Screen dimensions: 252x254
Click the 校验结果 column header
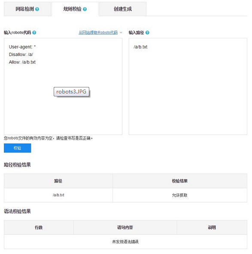tap(180, 181)
